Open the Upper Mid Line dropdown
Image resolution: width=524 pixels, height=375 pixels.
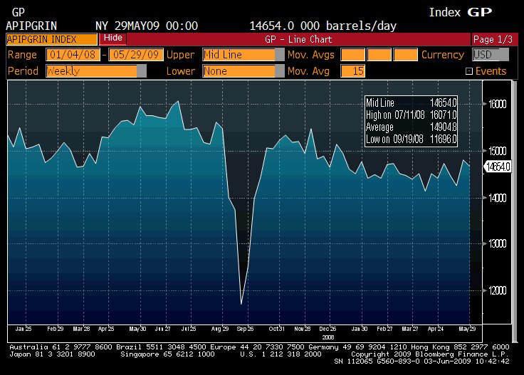click(243, 55)
